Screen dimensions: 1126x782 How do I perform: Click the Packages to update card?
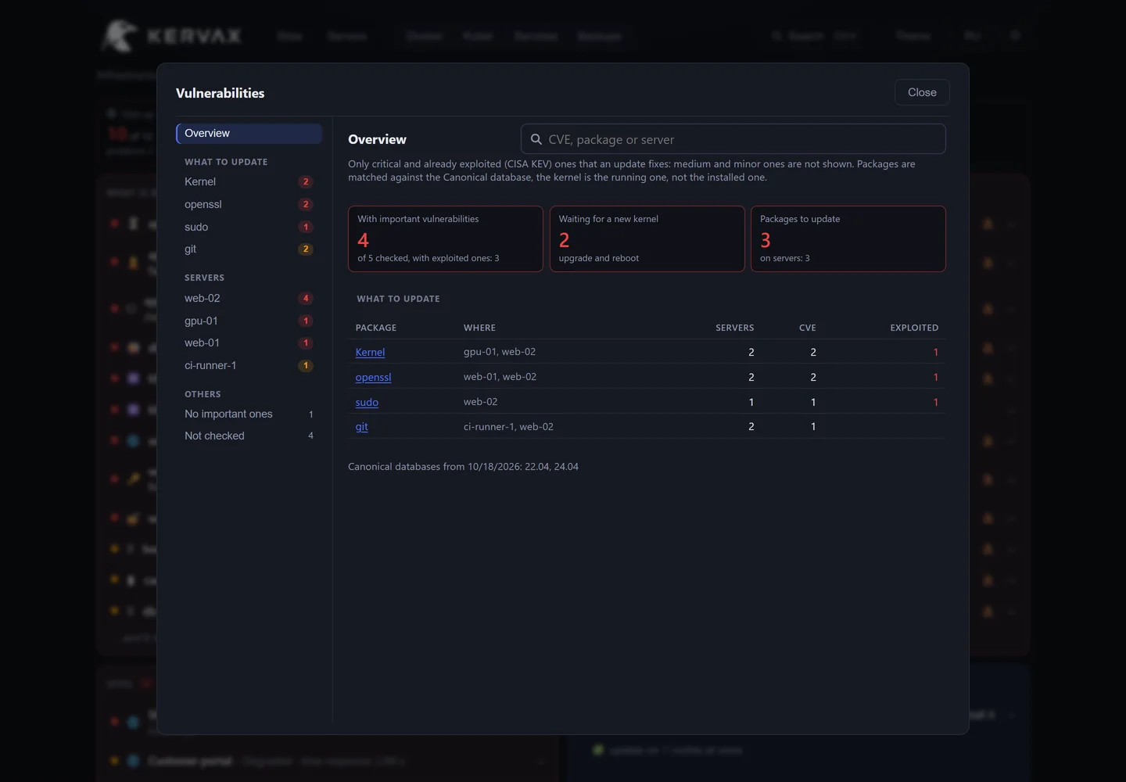(848, 239)
